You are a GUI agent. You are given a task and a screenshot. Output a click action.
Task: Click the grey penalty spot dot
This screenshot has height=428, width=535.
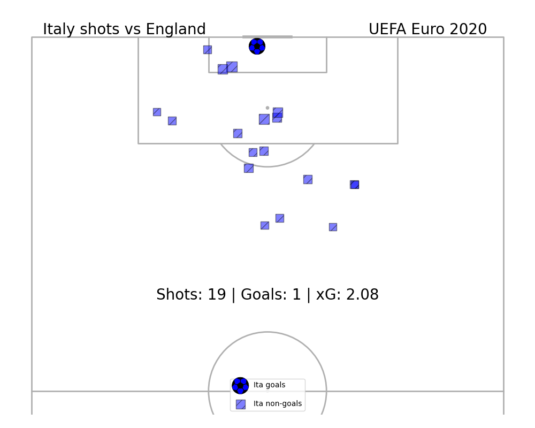tap(267, 108)
